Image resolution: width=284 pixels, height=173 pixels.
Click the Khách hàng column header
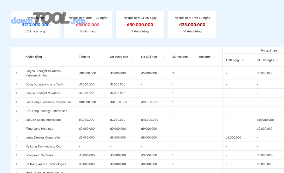coord(34,57)
